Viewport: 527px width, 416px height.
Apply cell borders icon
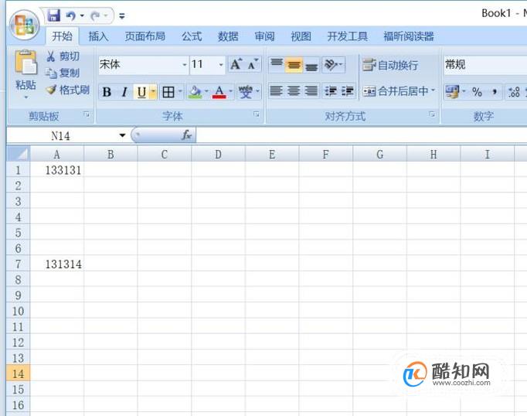pos(168,92)
